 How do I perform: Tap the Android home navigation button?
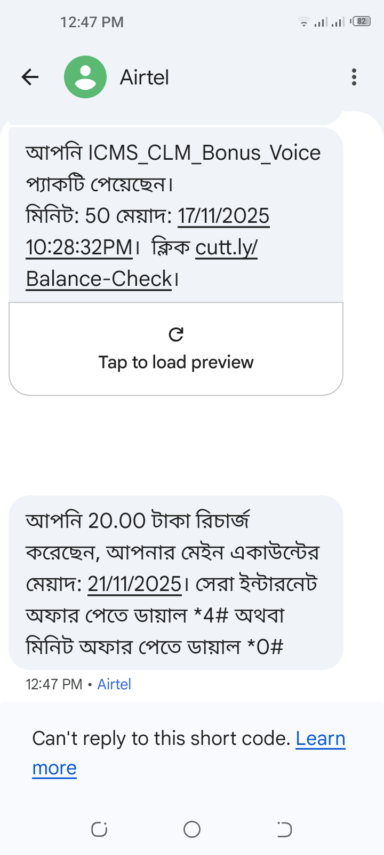[x=192, y=829]
